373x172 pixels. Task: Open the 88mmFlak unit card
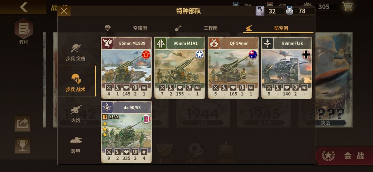286,68
